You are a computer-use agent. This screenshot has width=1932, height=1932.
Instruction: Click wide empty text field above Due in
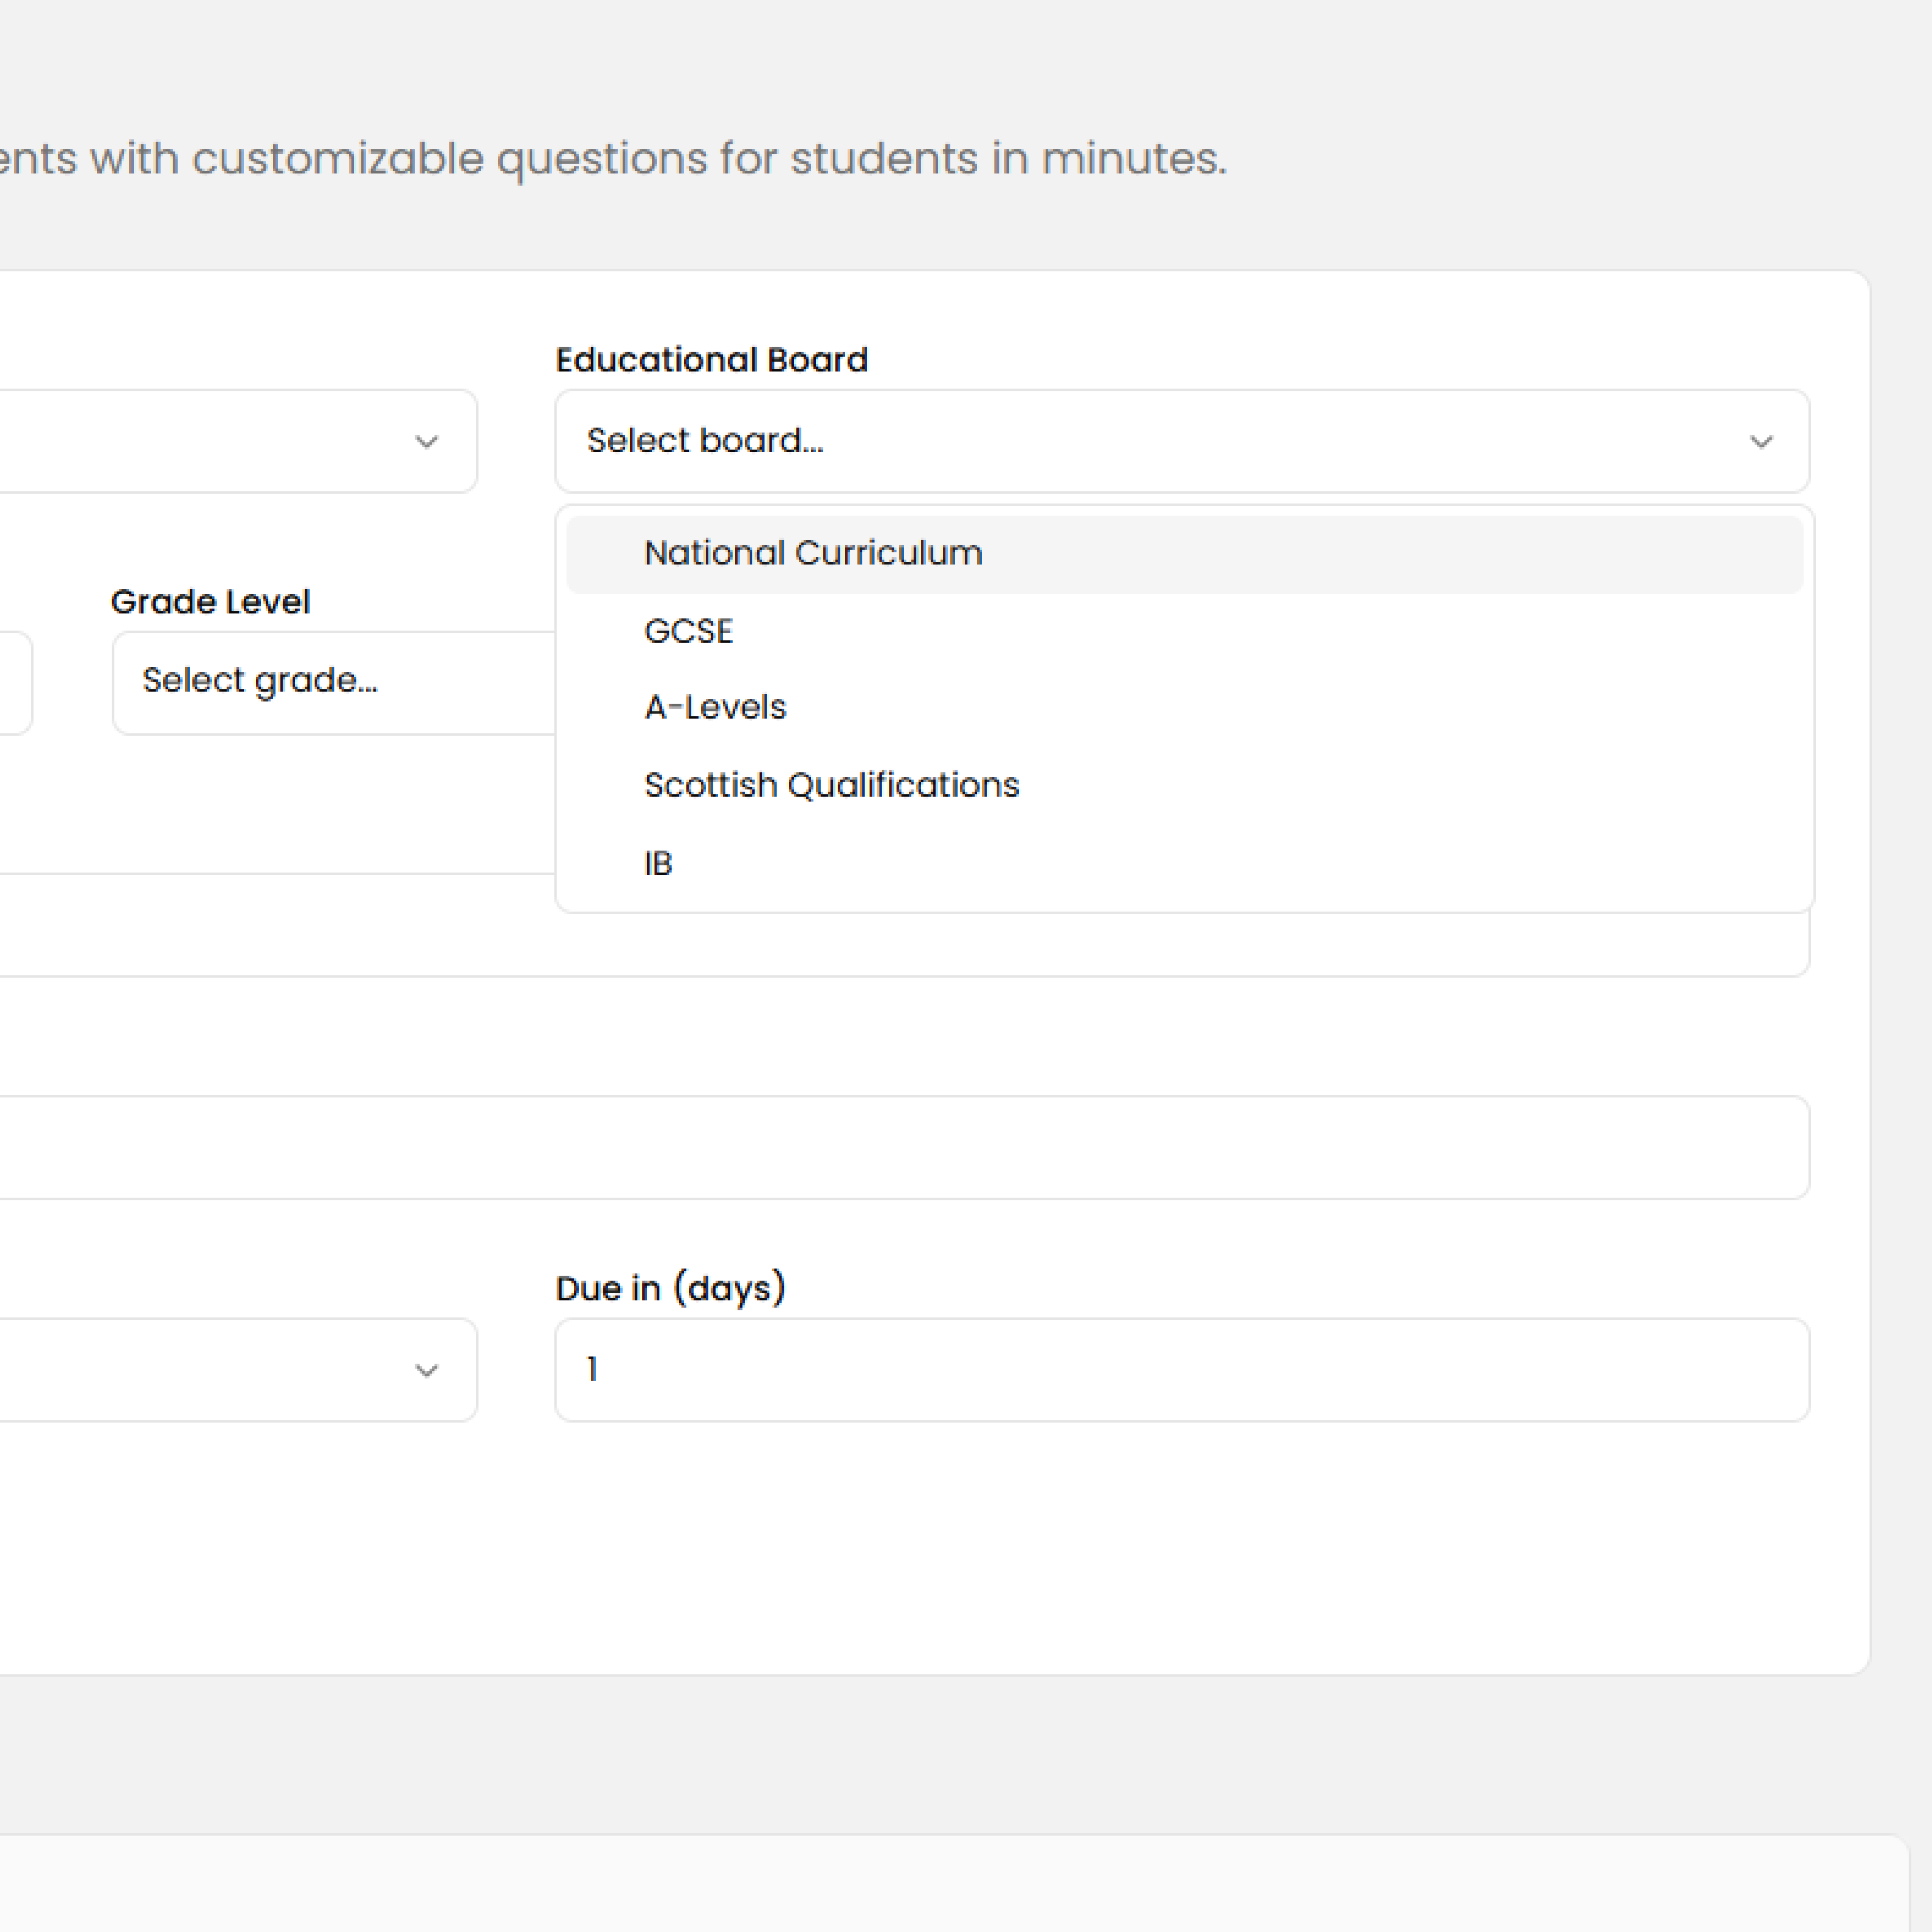(900, 1147)
